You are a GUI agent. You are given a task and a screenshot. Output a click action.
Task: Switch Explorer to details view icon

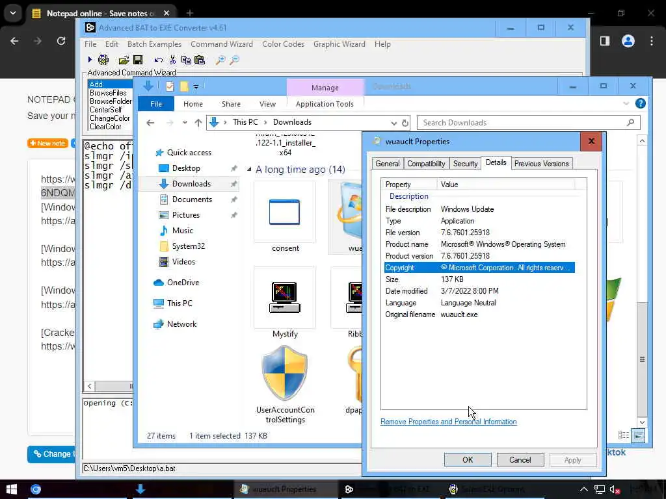click(x=624, y=435)
